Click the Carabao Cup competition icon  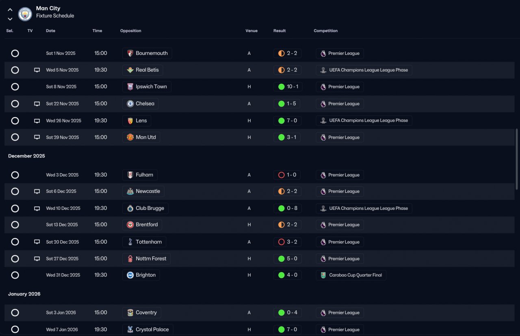click(323, 275)
